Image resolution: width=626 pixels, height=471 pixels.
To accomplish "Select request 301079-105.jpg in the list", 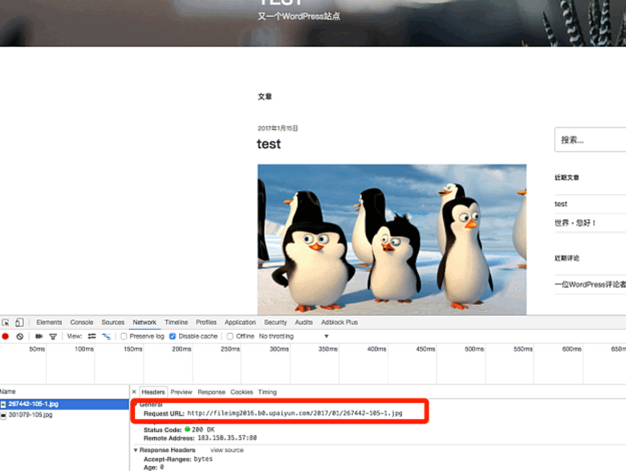I will coord(64,415).
